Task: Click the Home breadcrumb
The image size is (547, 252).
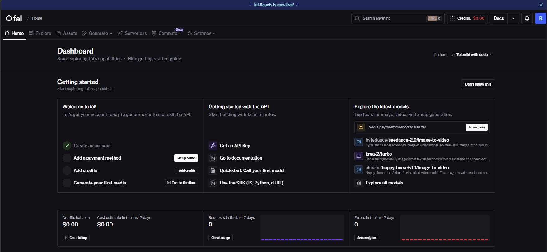Action: (37, 18)
